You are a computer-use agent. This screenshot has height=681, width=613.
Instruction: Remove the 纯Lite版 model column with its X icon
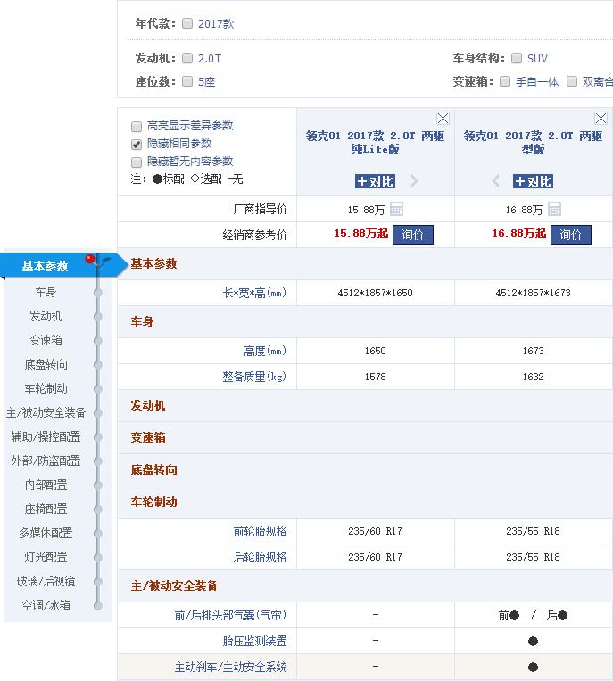[443, 118]
